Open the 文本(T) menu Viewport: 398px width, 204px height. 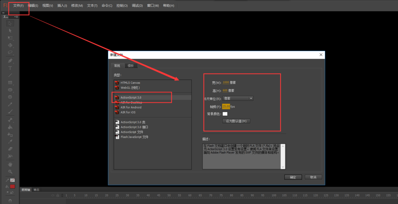click(x=92, y=6)
